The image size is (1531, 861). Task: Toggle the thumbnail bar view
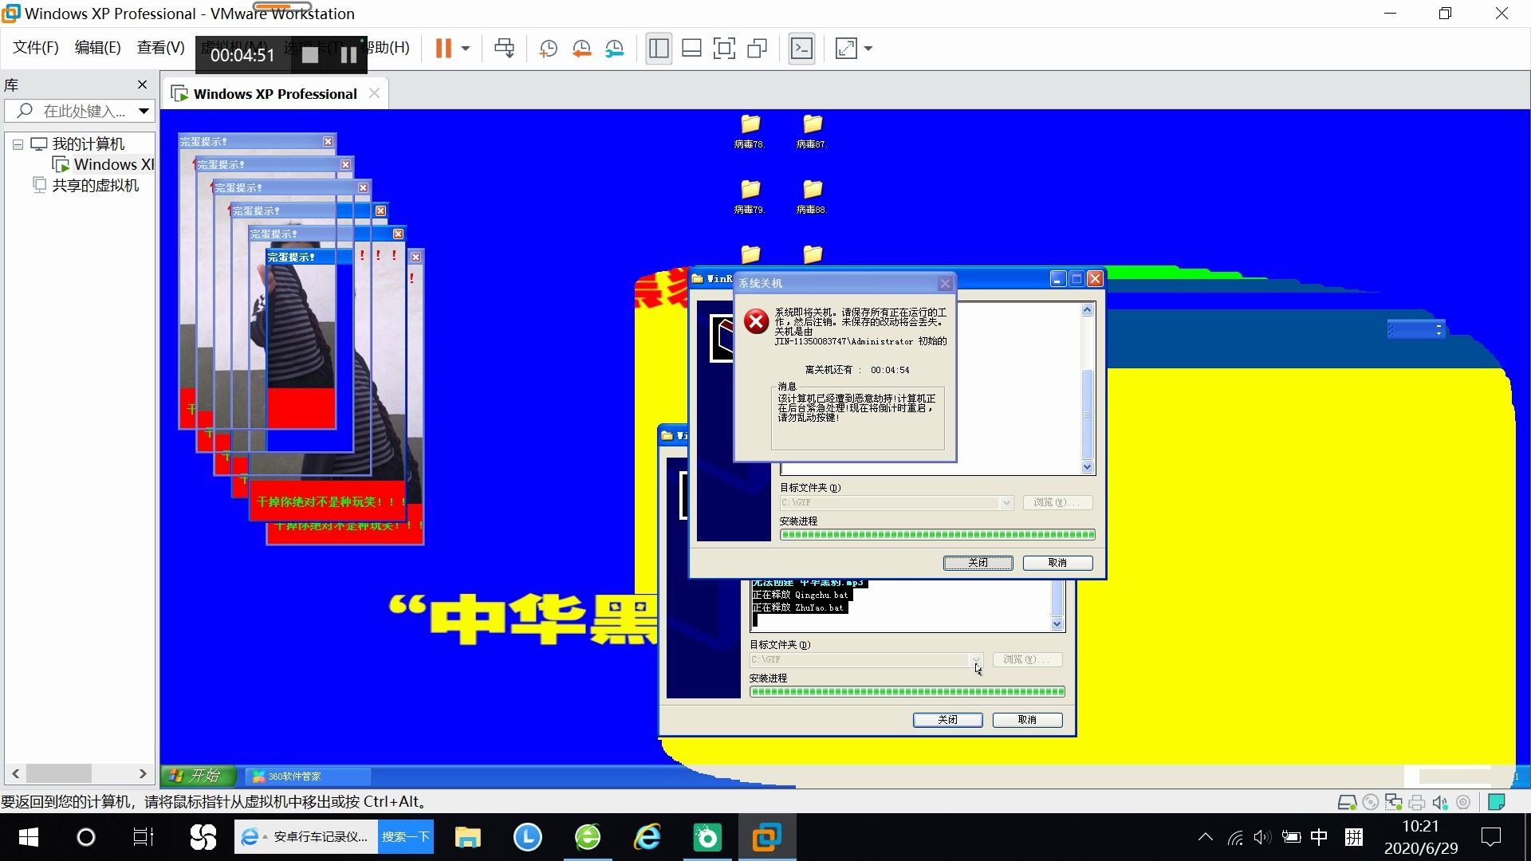(691, 49)
